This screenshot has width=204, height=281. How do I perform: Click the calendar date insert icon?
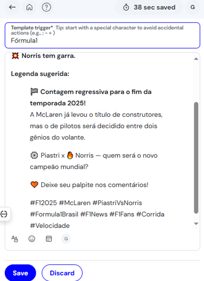point(49,239)
